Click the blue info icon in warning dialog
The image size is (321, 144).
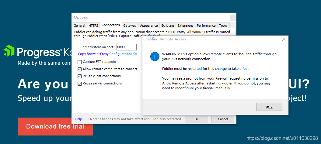pos(155,56)
